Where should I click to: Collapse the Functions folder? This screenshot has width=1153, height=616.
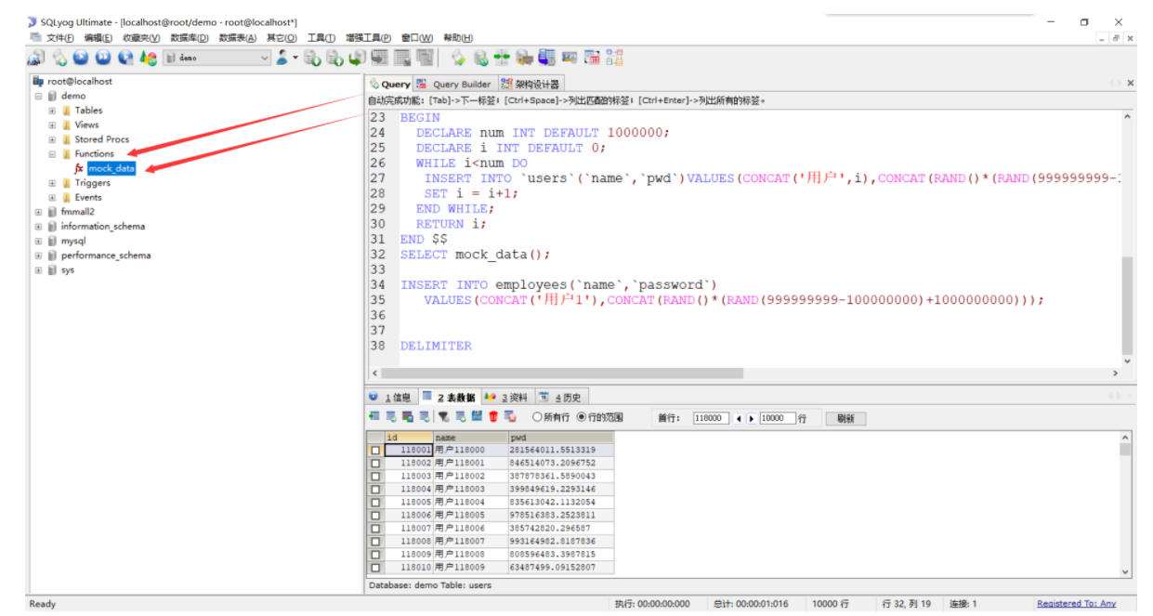(x=52, y=154)
